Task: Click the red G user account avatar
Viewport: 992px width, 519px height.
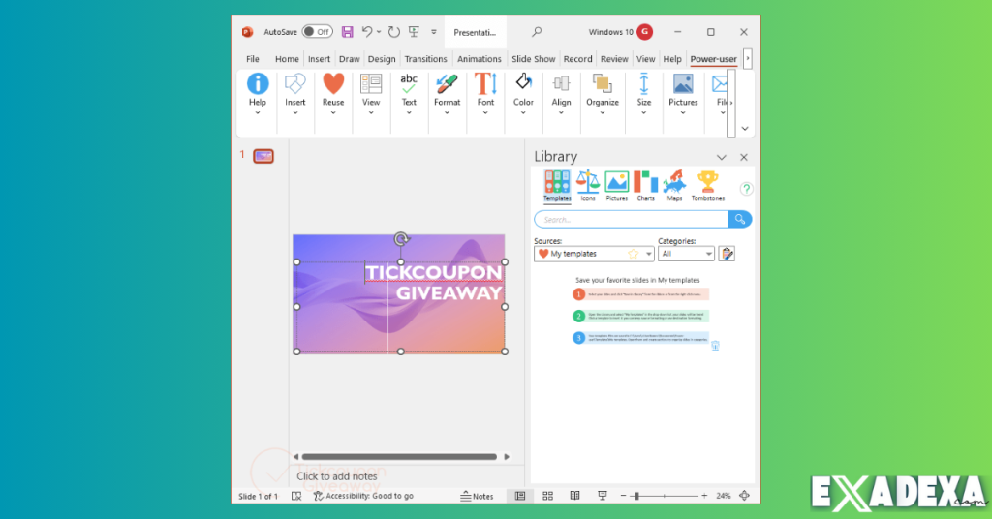Action: 644,32
